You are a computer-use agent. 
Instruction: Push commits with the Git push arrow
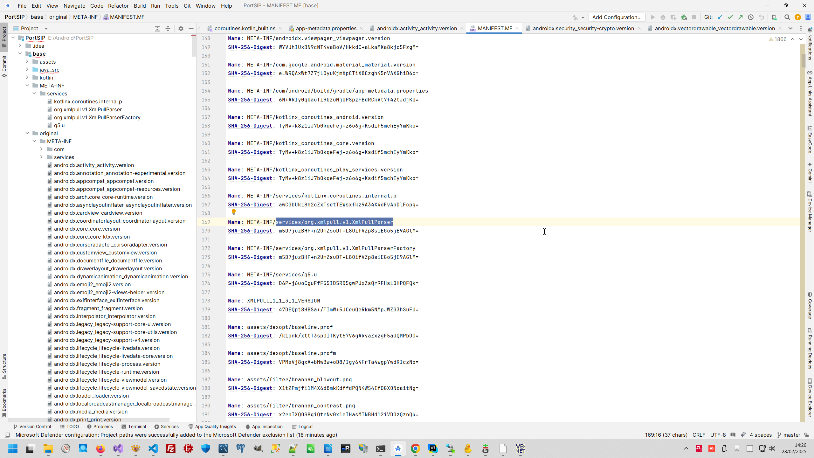[741, 17]
